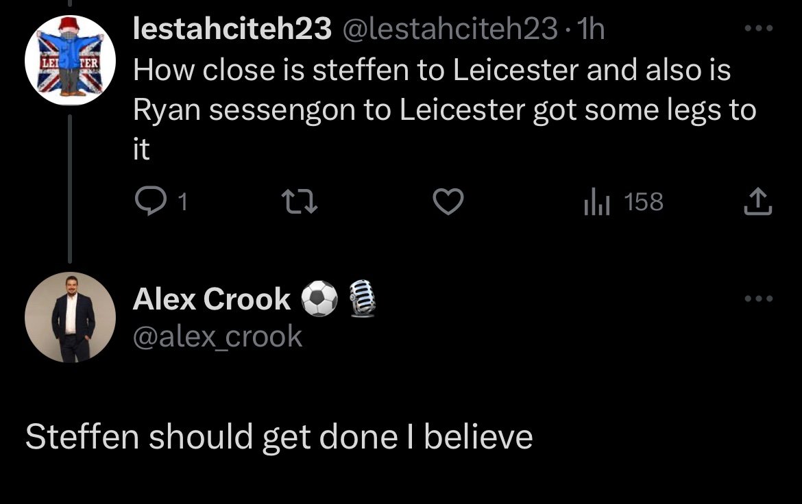Open more options for Alex Crook's reply
Screen dimensions: 802x504
click(x=759, y=299)
